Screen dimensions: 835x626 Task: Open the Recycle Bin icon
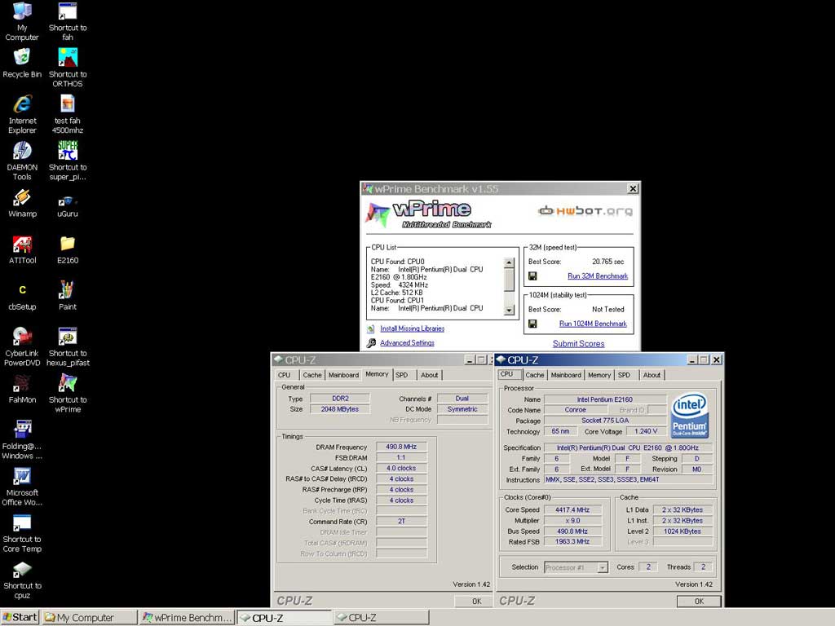[22, 64]
